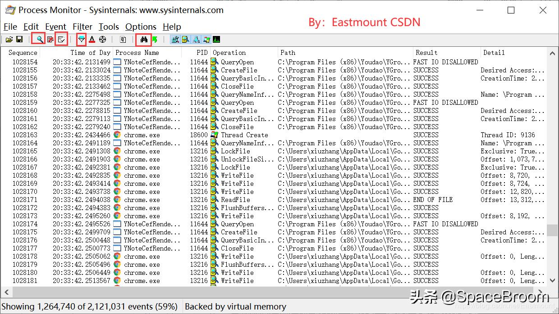Select the 'Thread ID: 9136' detail cell
This screenshot has height=314, width=559.
[508, 135]
